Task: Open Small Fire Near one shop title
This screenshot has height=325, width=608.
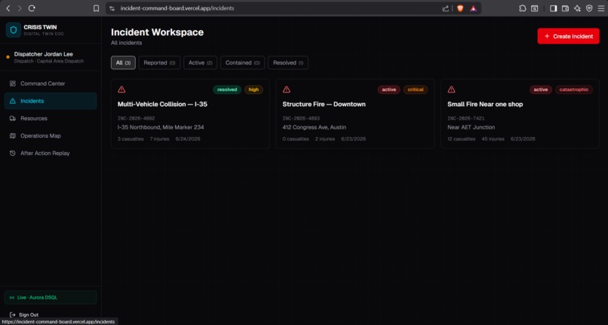Action: click(485, 104)
